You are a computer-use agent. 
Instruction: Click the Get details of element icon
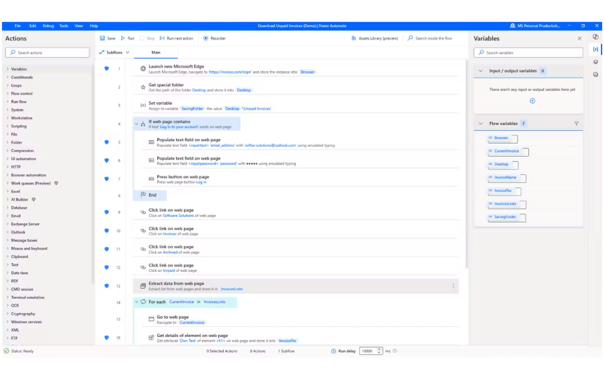[151, 338]
